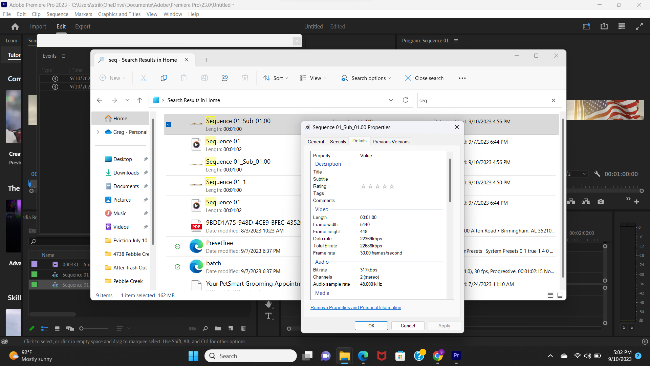
Task: Switch to the Previous Versions tab
Action: 391,141
